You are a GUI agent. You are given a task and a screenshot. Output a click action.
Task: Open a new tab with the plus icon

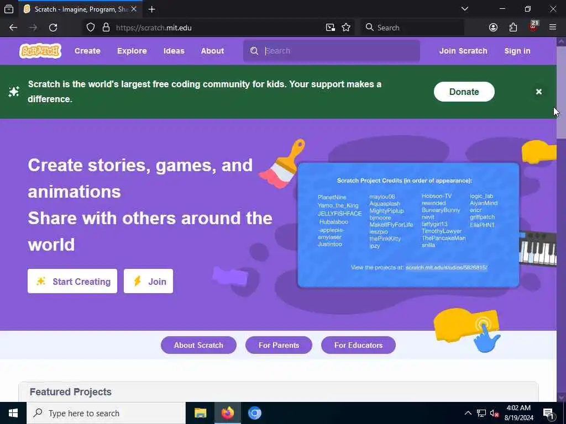click(151, 9)
